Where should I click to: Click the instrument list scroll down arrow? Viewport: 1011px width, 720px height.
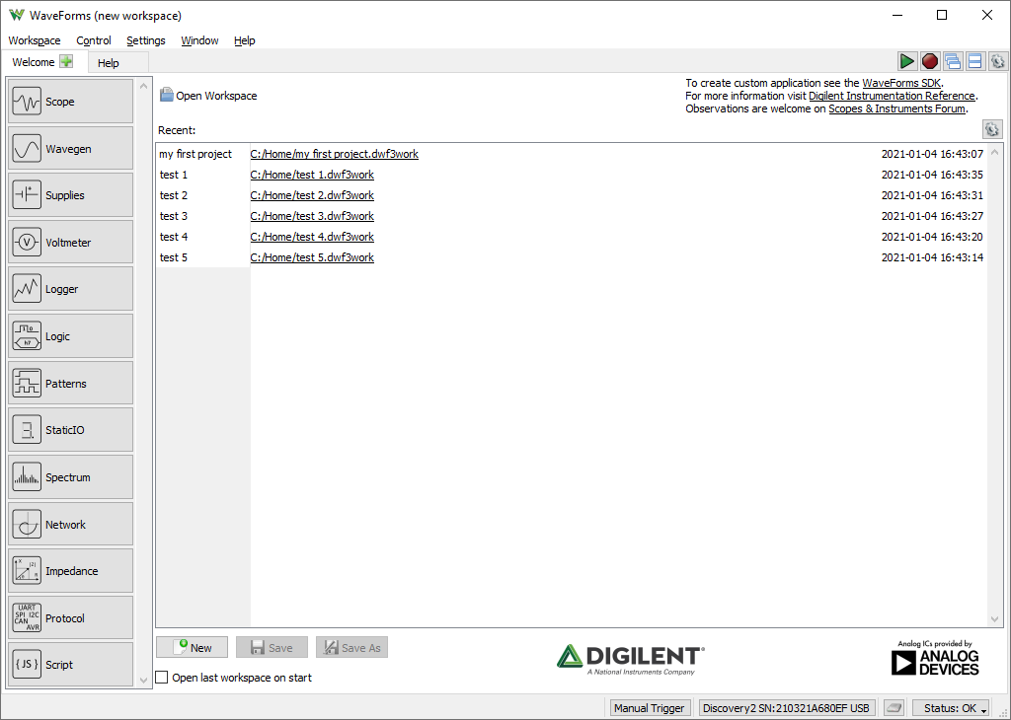click(x=144, y=681)
